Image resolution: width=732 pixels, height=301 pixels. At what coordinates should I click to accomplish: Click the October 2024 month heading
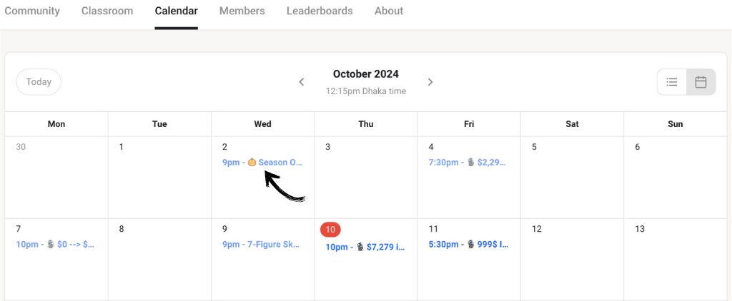pyautogui.click(x=365, y=73)
